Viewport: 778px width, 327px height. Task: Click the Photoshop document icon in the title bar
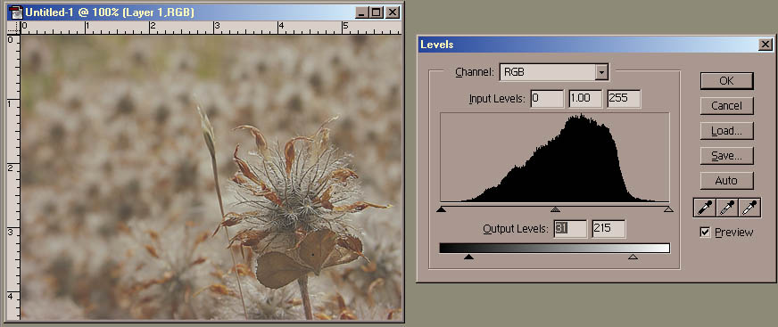click(x=16, y=12)
